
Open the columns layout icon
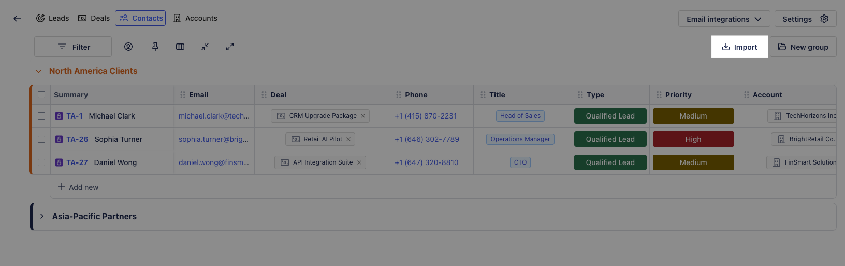(x=180, y=47)
